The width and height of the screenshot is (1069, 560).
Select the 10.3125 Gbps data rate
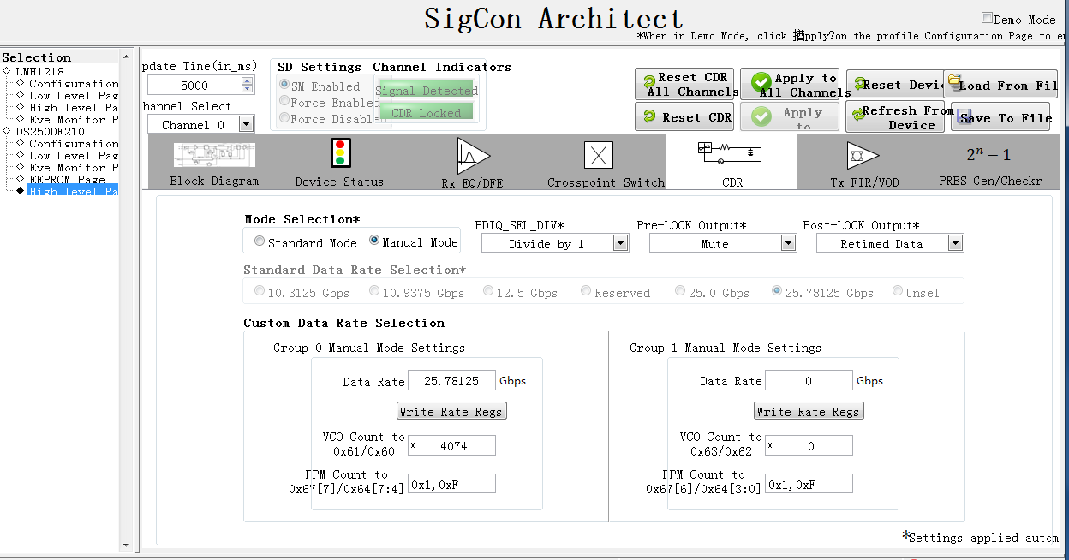click(x=260, y=291)
